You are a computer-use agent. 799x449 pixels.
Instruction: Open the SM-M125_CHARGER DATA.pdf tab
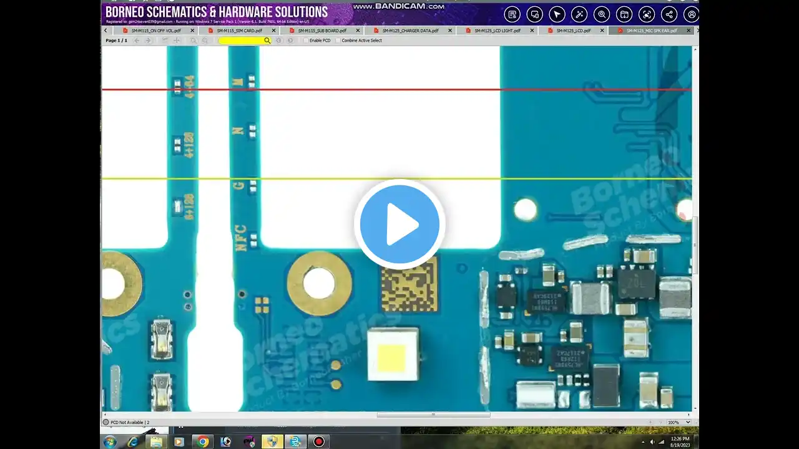[x=410, y=31]
